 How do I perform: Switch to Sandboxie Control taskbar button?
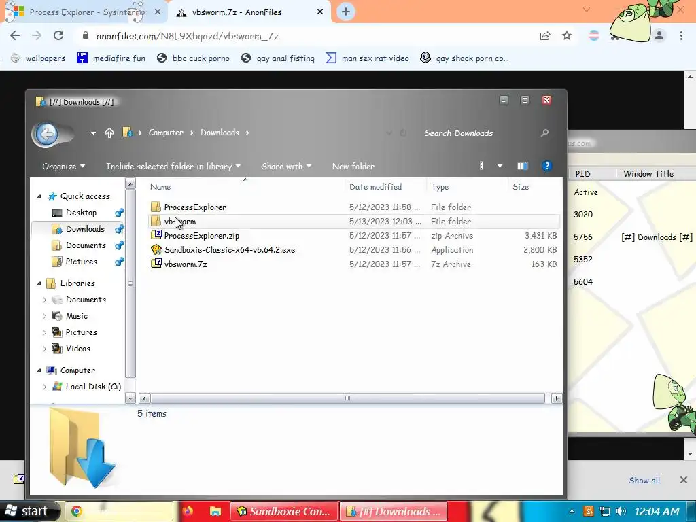285,511
